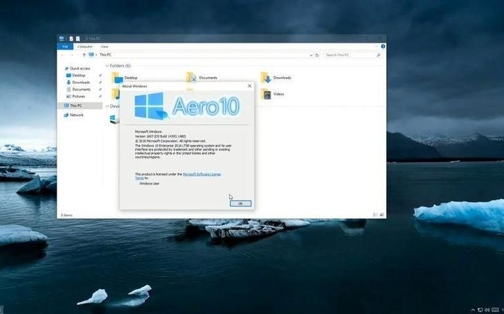
Task: Click the Windows logo in About dialog
Action: (x=151, y=105)
